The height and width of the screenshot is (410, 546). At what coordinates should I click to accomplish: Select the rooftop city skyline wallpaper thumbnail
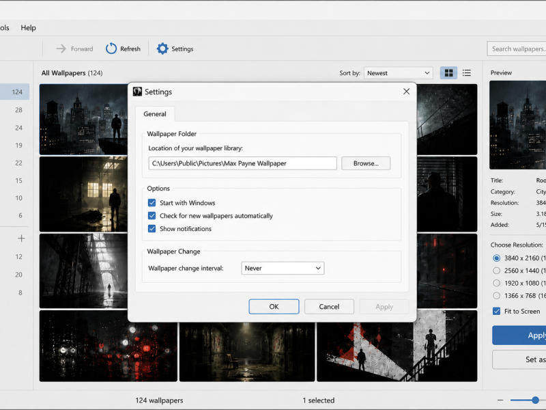tap(83, 119)
